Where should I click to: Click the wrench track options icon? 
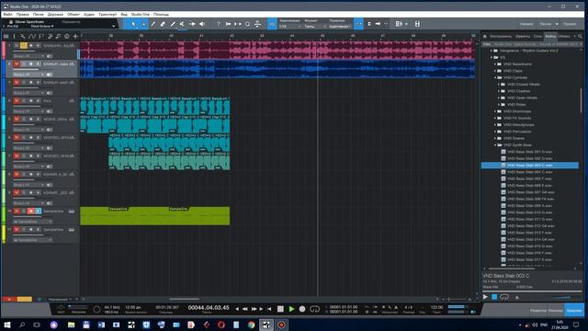tap(23, 37)
